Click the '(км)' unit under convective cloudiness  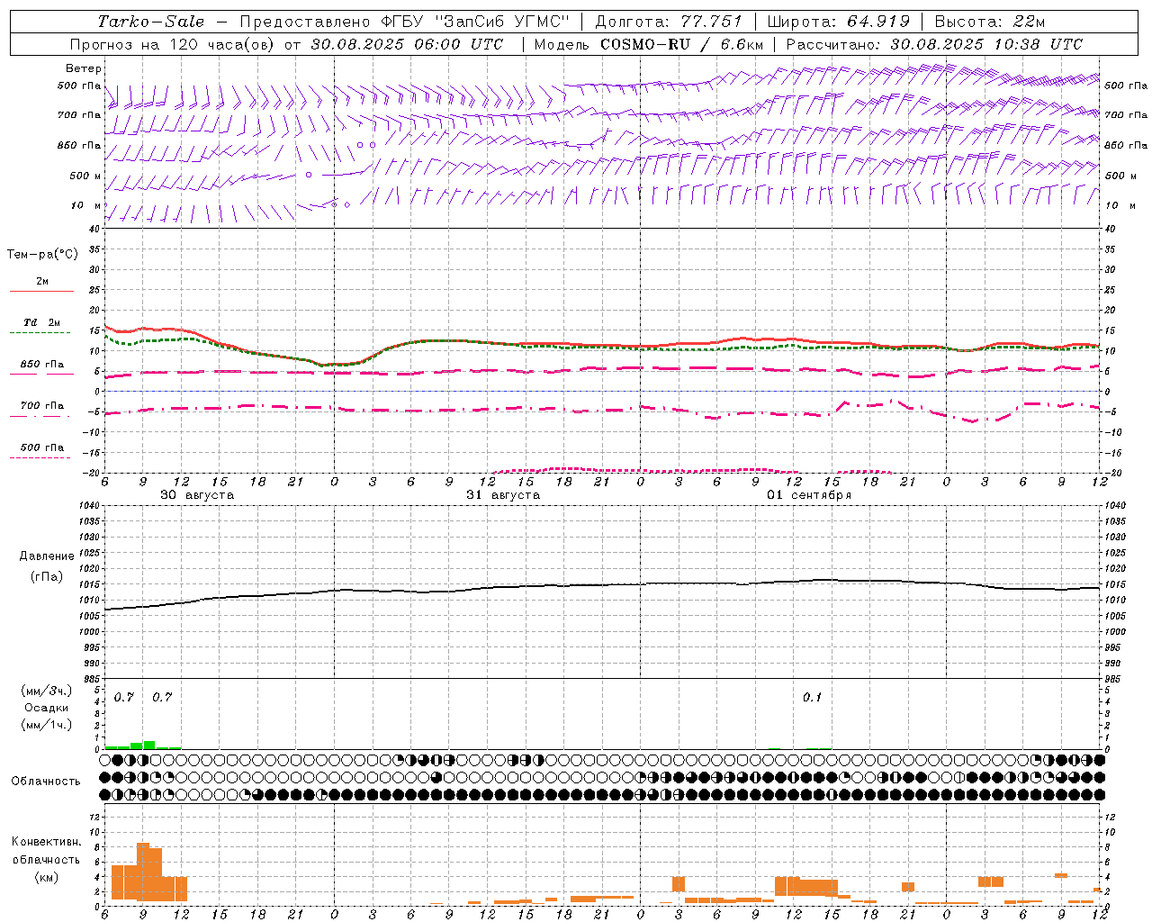(46, 877)
